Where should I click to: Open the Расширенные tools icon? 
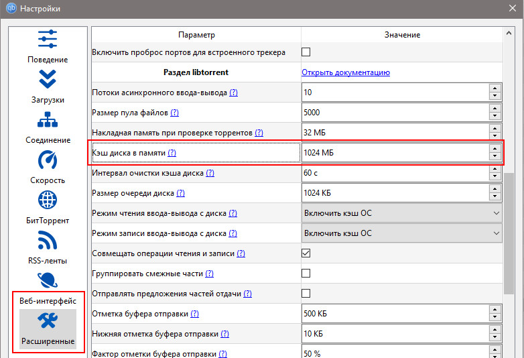coord(48,321)
